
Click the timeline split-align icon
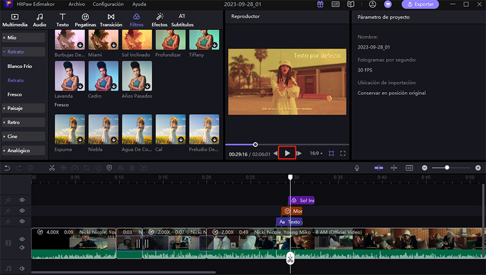point(394,168)
